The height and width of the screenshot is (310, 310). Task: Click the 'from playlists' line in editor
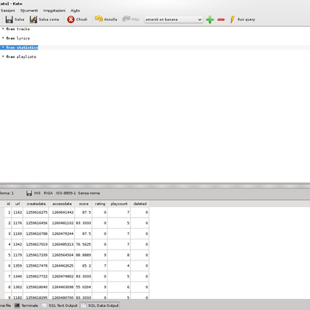[x=21, y=57]
